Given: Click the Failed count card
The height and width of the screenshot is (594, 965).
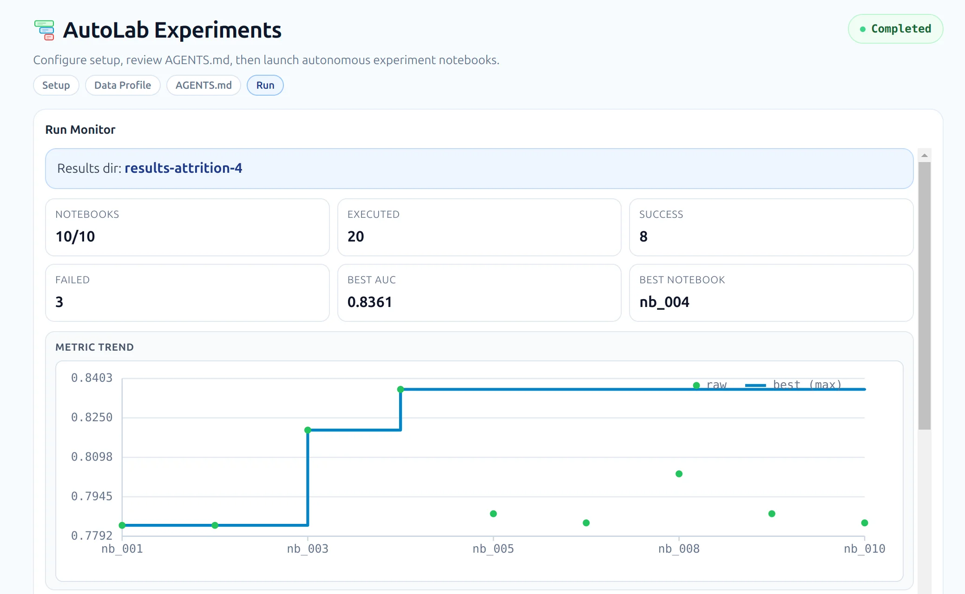Looking at the screenshot, I should click(x=187, y=293).
